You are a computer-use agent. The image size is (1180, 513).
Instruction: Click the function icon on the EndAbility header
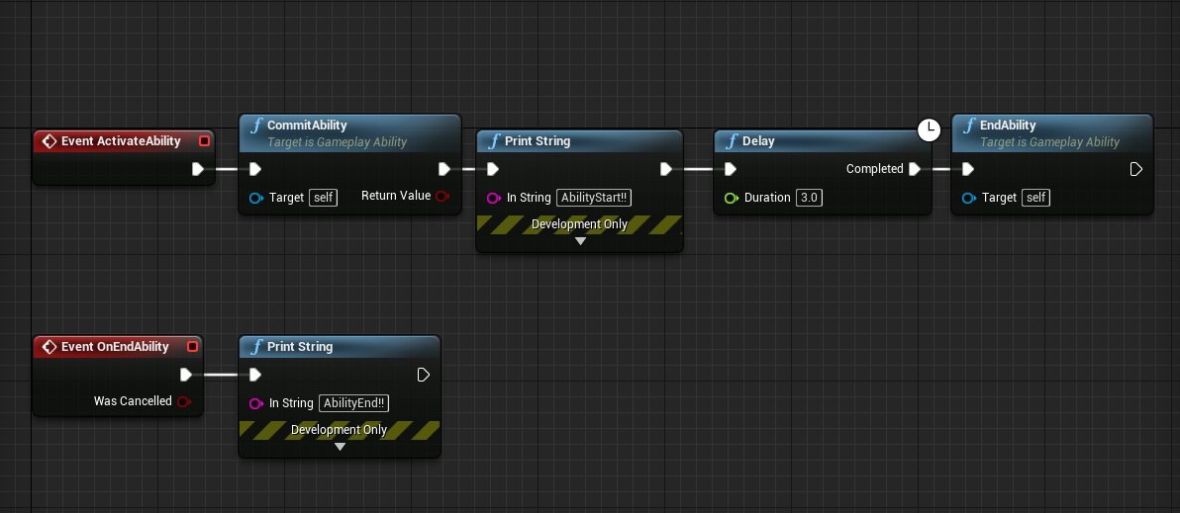click(968, 126)
